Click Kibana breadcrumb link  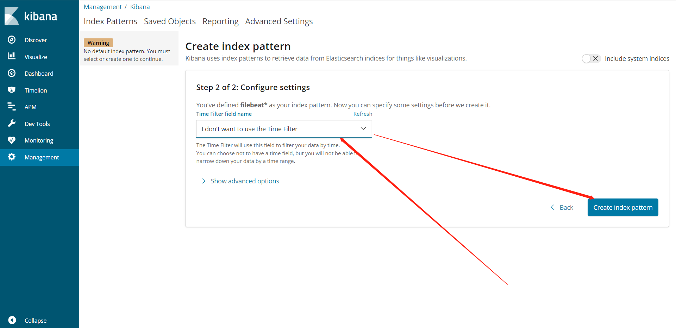tap(140, 7)
